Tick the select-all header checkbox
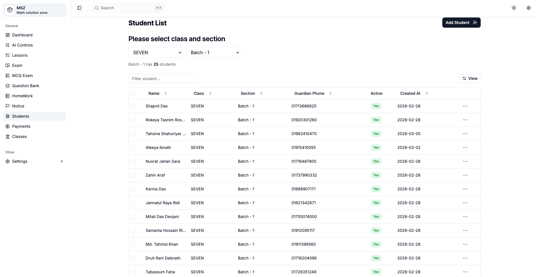The height and width of the screenshot is (277, 536). (133, 93)
